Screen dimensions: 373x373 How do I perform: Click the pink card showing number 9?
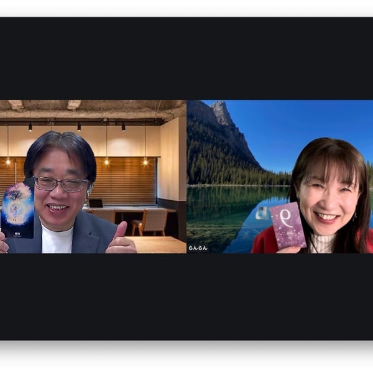tap(288, 225)
